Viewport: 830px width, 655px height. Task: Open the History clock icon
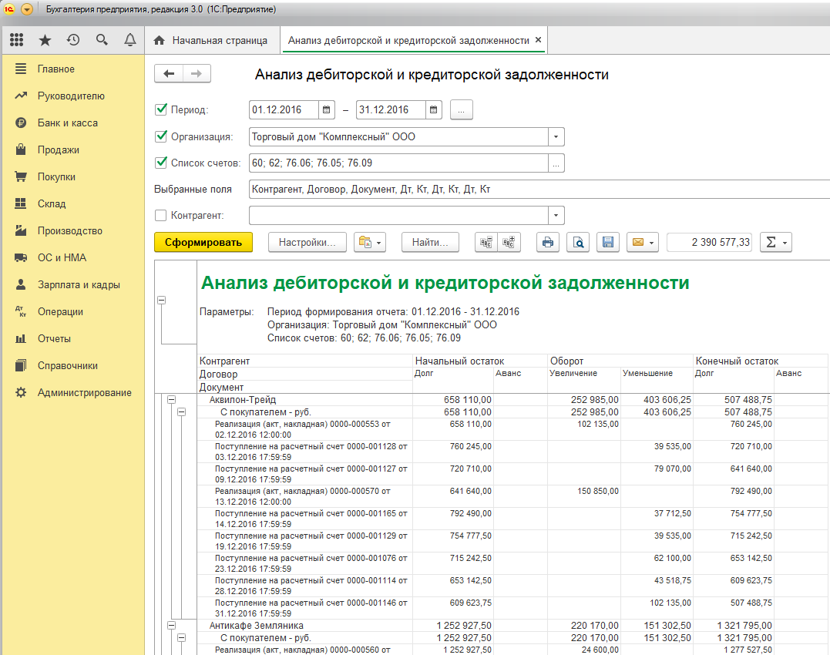click(x=74, y=40)
